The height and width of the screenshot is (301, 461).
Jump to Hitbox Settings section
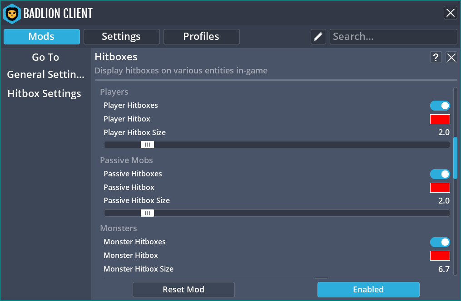click(45, 93)
